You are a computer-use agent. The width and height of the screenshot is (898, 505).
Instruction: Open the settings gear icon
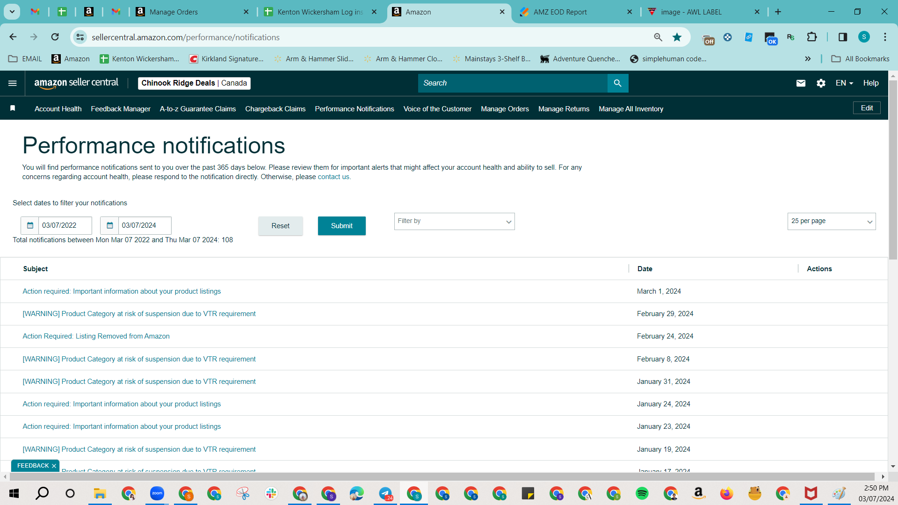pyautogui.click(x=821, y=83)
